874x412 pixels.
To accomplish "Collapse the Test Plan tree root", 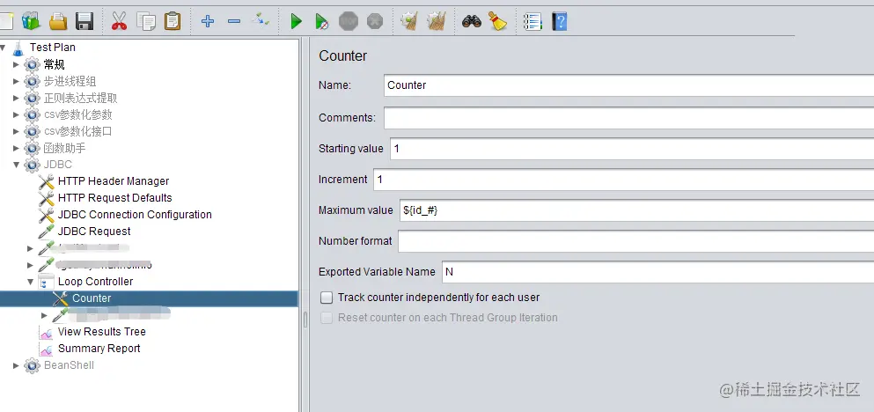I will [4, 48].
